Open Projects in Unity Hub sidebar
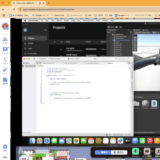 [35, 38]
